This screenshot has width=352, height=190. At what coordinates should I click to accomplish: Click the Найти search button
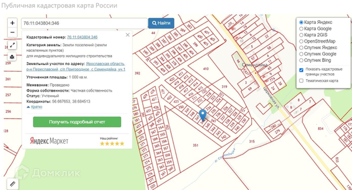click(x=161, y=23)
